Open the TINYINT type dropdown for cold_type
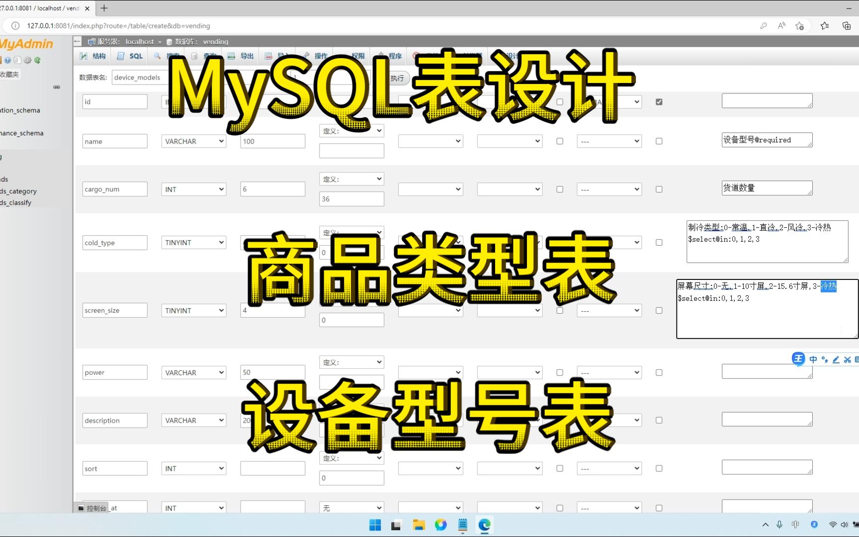Screen dimensions: 859x537 click(x=194, y=243)
